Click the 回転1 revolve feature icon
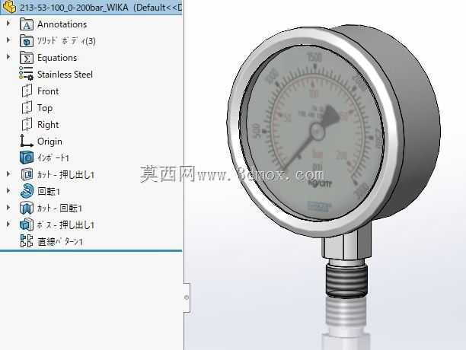Viewport: 466px width, 350px height. click(27, 191)
